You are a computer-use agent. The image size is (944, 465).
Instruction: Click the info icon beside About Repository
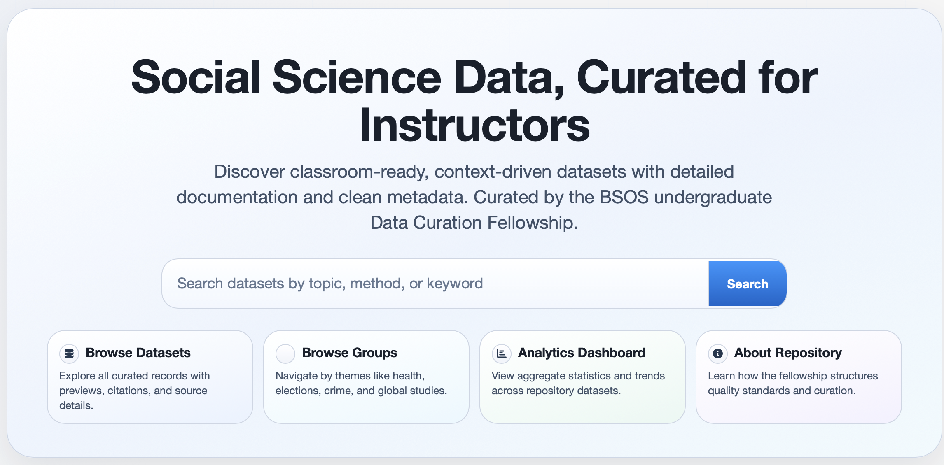[x=717, y=353]
